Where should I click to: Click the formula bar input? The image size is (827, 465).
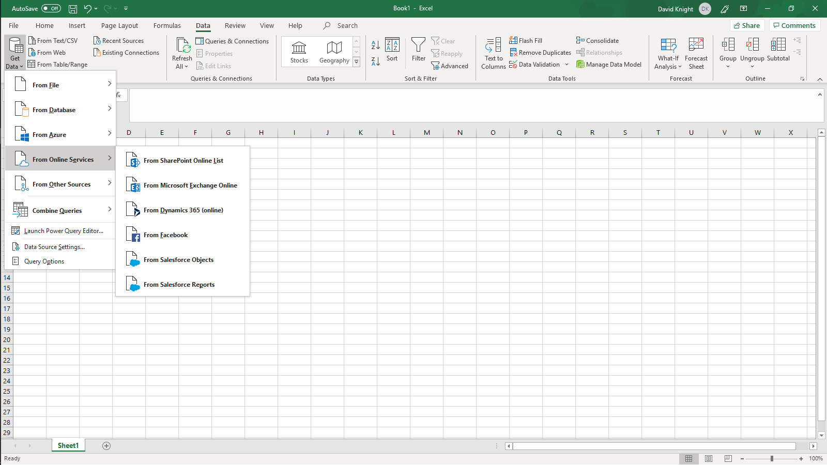pyautogui.click(x=473, y=105)
